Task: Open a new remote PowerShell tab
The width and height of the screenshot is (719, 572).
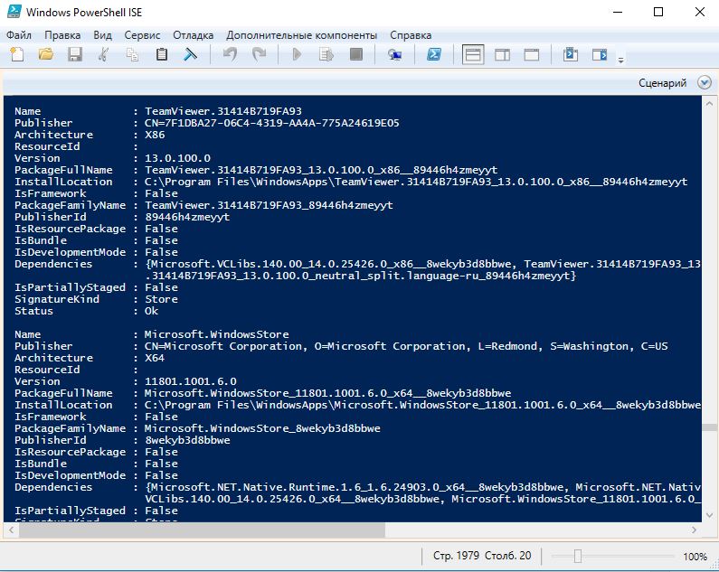Action: coord(395,54)
